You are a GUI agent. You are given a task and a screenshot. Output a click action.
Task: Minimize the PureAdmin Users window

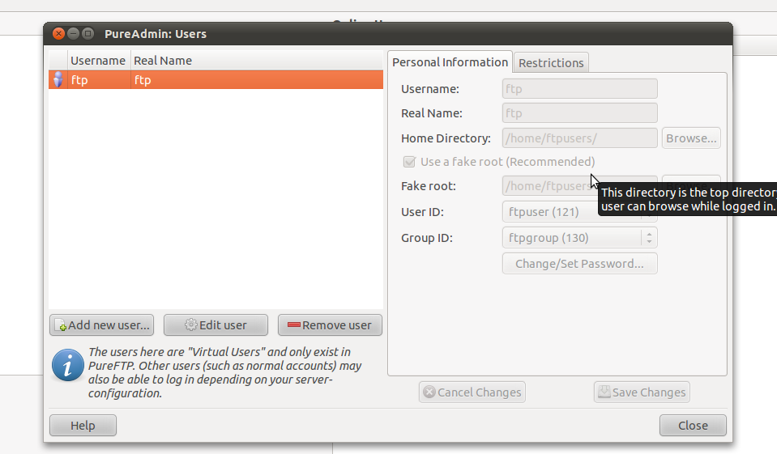[x=74, y=34]
